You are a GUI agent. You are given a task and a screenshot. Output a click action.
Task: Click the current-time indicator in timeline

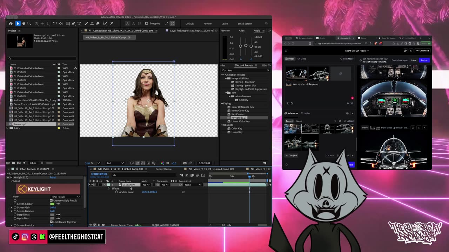point(249,177)
